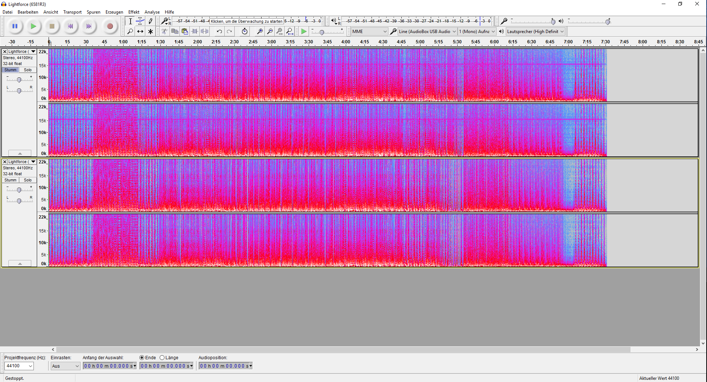This screenshot has width=707, height=382.
Task: Click the top track's gain slider
Action: click(x=19, y=79)
